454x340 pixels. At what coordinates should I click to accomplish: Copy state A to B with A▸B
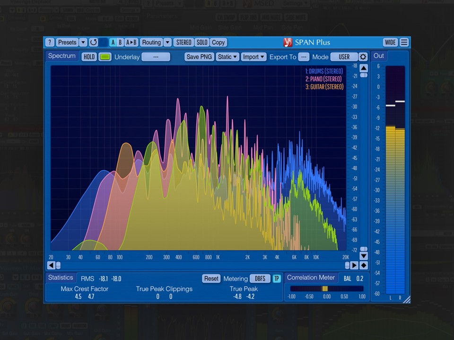(131, 42)
